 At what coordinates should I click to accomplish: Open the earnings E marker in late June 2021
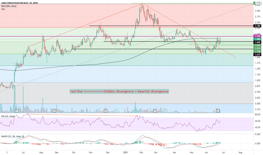(218, 111)
